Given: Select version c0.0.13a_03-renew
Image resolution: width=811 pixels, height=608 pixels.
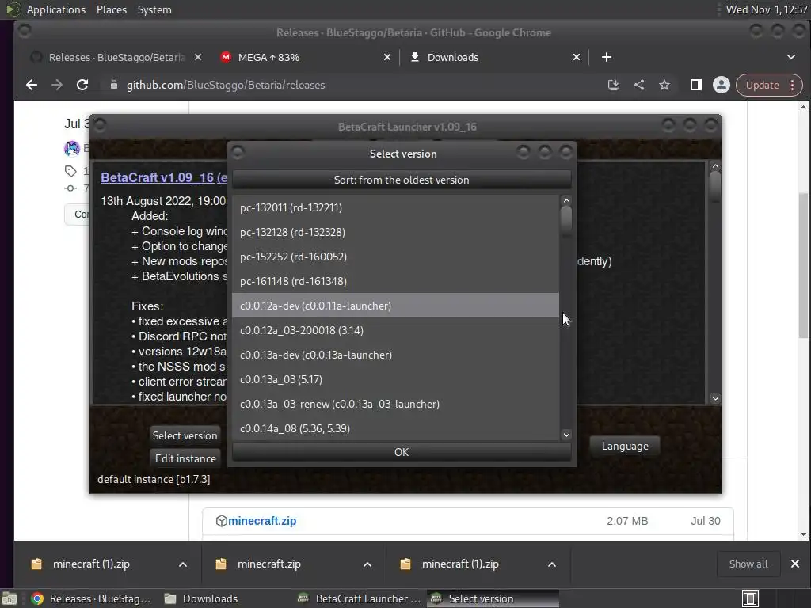Looking at the screenshot, I should (x=395, y=404).
